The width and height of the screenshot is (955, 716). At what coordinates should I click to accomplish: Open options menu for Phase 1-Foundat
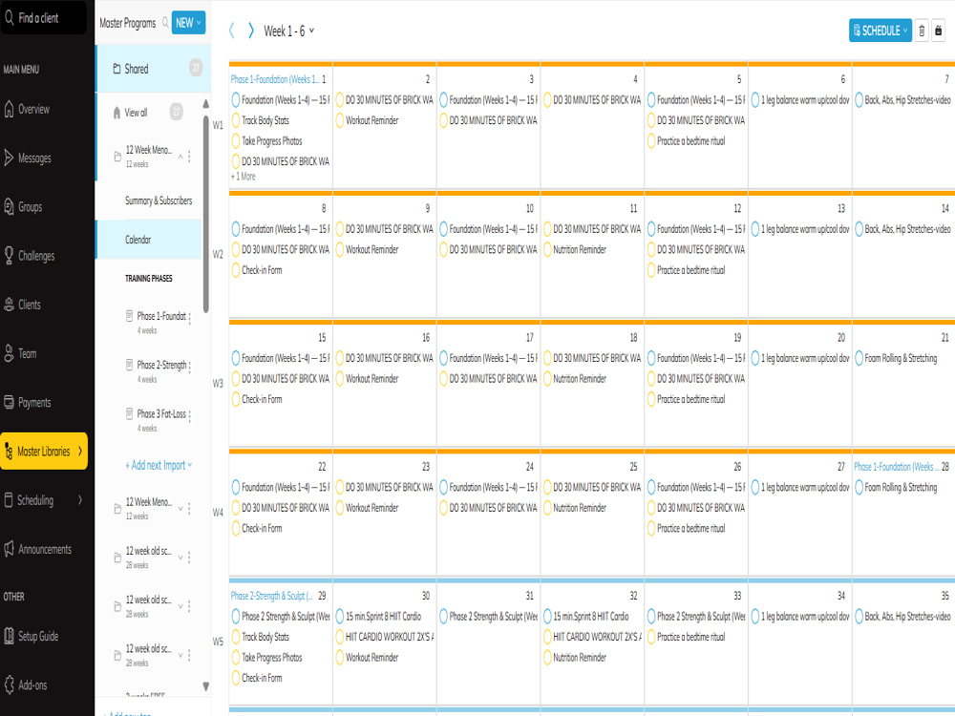point(190,318)
